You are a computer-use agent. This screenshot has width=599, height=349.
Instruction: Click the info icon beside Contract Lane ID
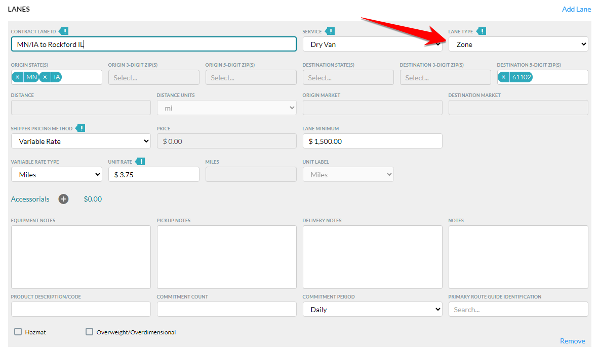click(63, 31)
